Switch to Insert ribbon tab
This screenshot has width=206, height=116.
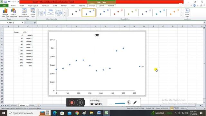(22, 6)
